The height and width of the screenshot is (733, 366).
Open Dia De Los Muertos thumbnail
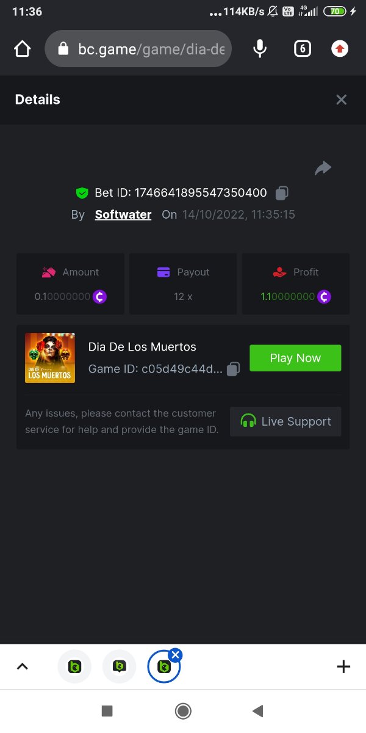[50, 358]
